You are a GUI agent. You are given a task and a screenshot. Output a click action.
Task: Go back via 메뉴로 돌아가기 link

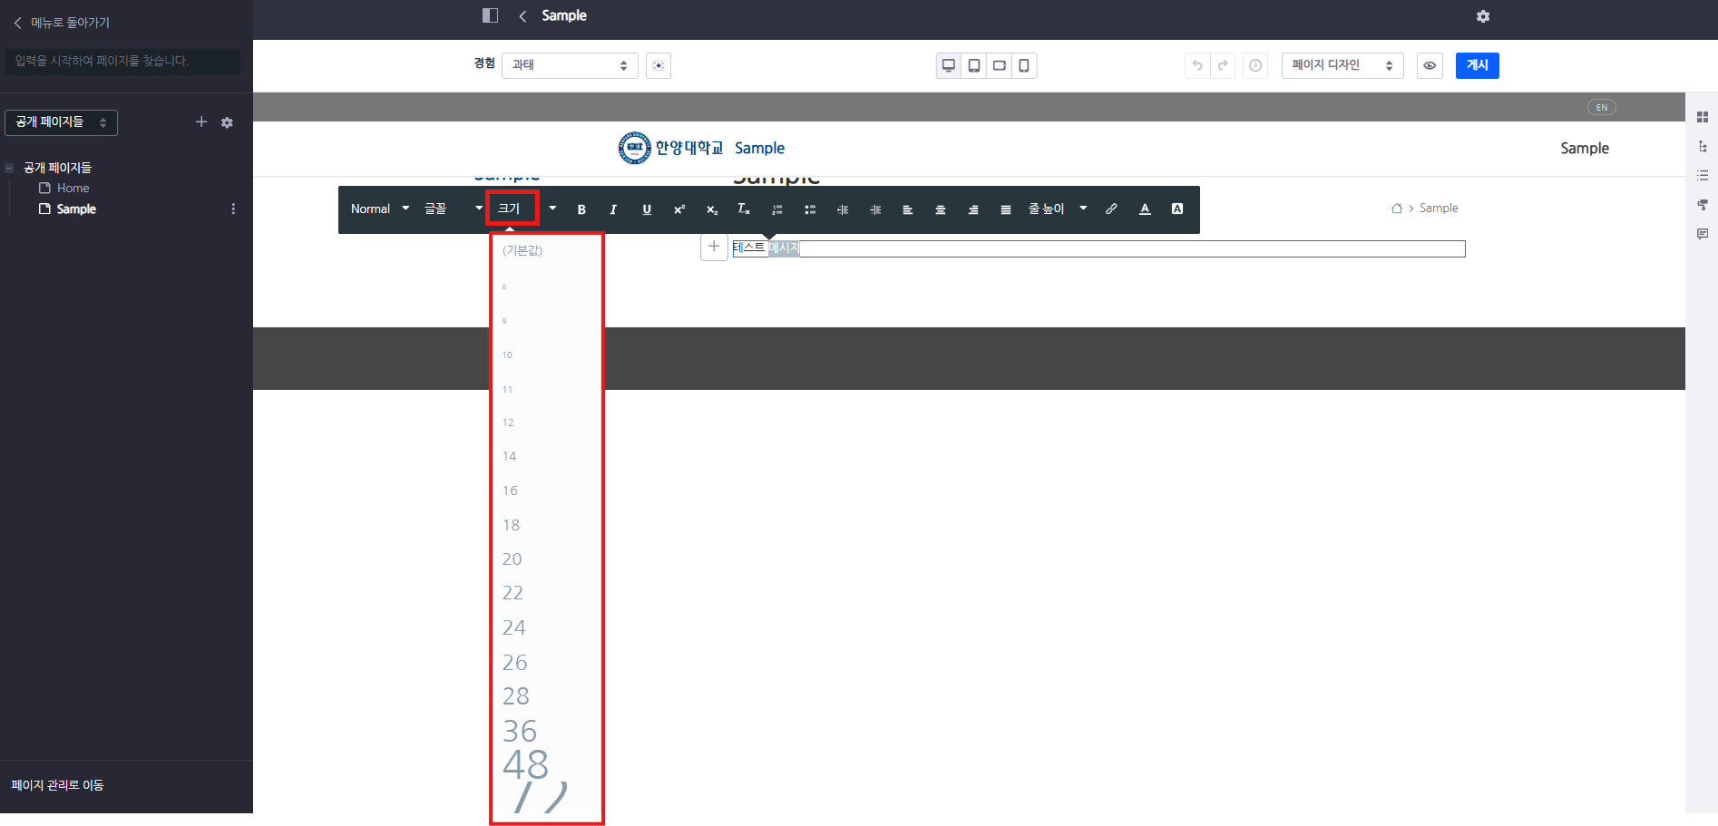point(62,23)
